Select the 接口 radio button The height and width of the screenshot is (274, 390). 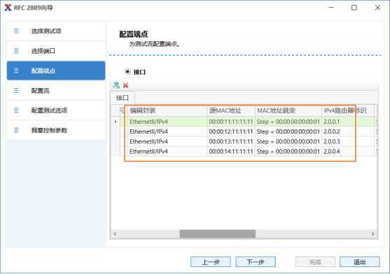(127, 72)
